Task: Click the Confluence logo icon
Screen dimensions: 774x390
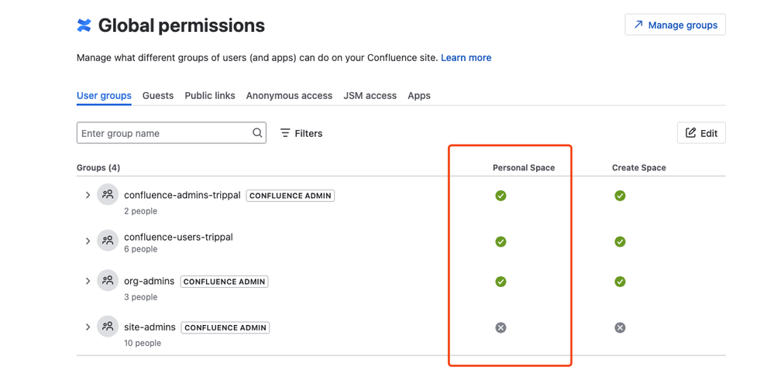Action: (84, 25)
